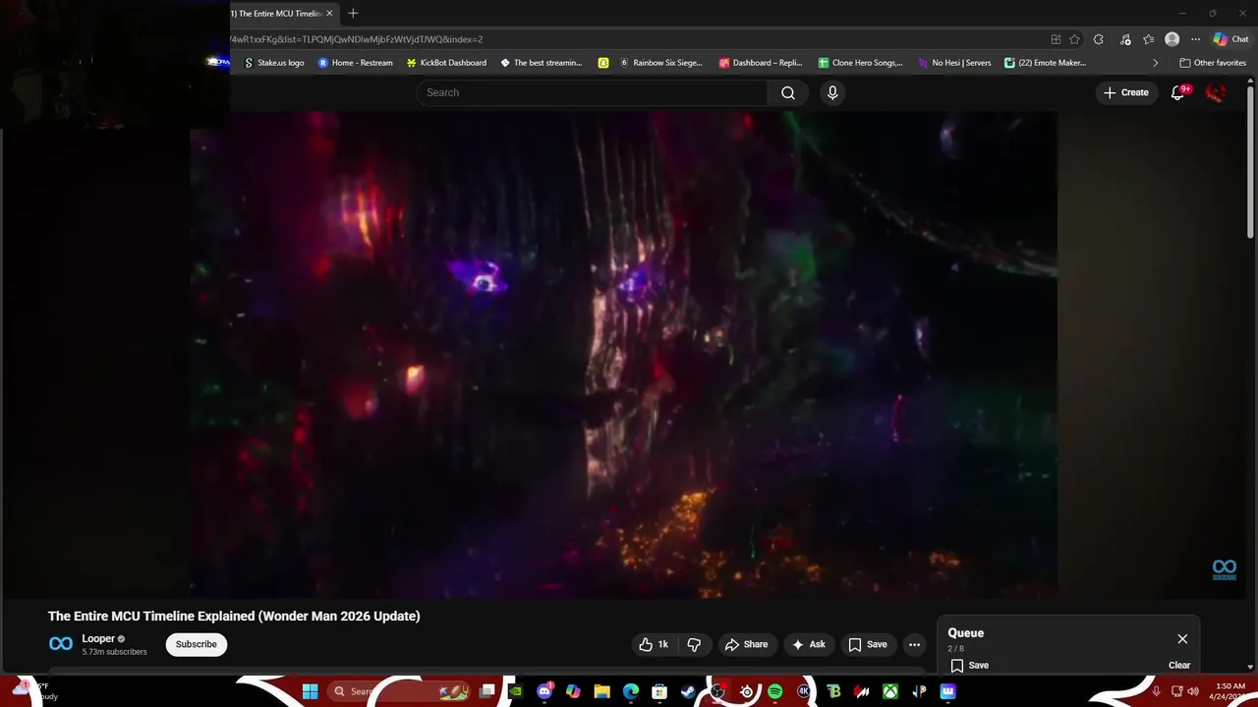Open The best streamin... bookmark

click(x=542, y=63)
